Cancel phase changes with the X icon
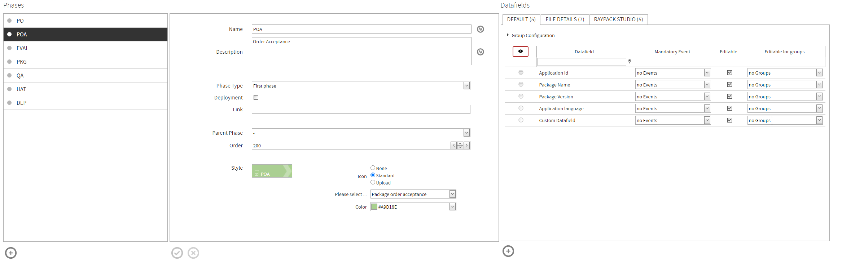842x263 pixels. coord(193,253)
